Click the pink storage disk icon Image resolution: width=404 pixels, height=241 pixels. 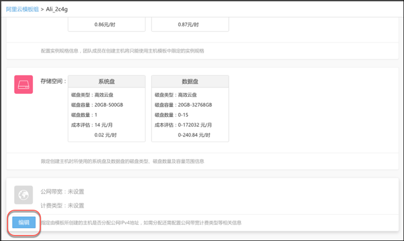click(x=23, y=85)
